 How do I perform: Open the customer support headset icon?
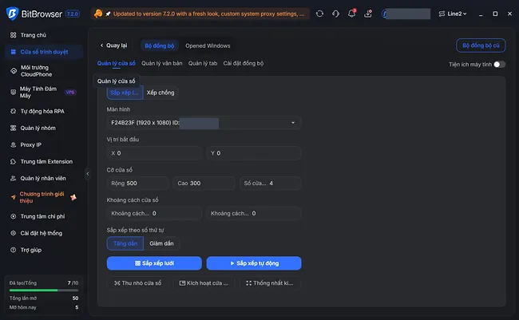pos(335,14)
